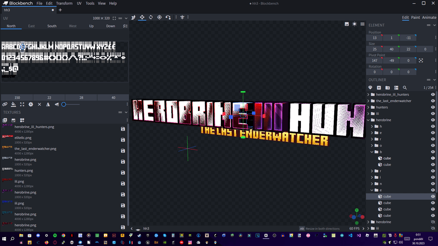
Task: Click the UV value field 150
Action: [17, 97]
